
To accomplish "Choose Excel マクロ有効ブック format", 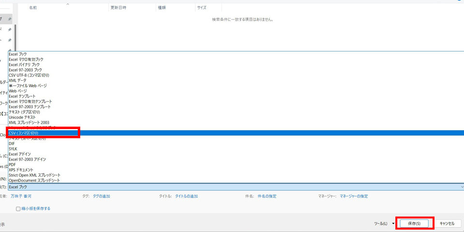I will (x=29, y=59).
